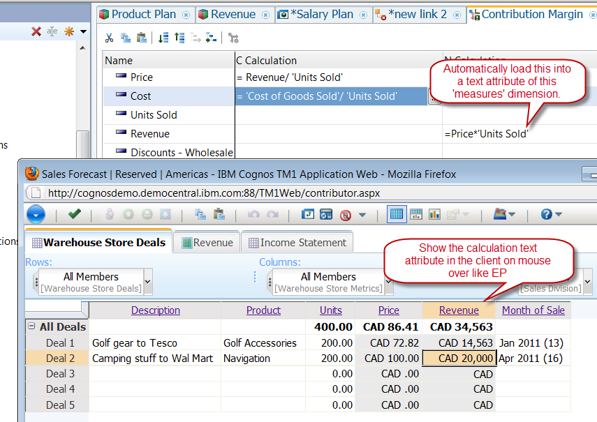This screenshot has height=422, width=597.
Task: Click the red suppress zeros icon
Action: coord(346,215)
